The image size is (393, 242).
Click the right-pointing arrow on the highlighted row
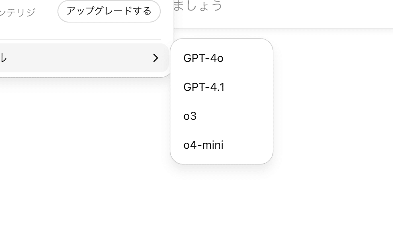click(x=156, y=58)
